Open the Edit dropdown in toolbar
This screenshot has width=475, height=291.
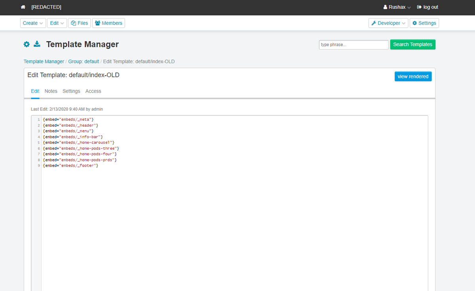57,23
